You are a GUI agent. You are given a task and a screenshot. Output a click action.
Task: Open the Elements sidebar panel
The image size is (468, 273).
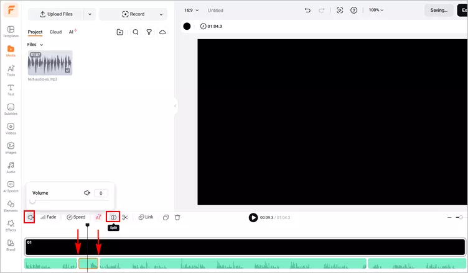(11, 207)
